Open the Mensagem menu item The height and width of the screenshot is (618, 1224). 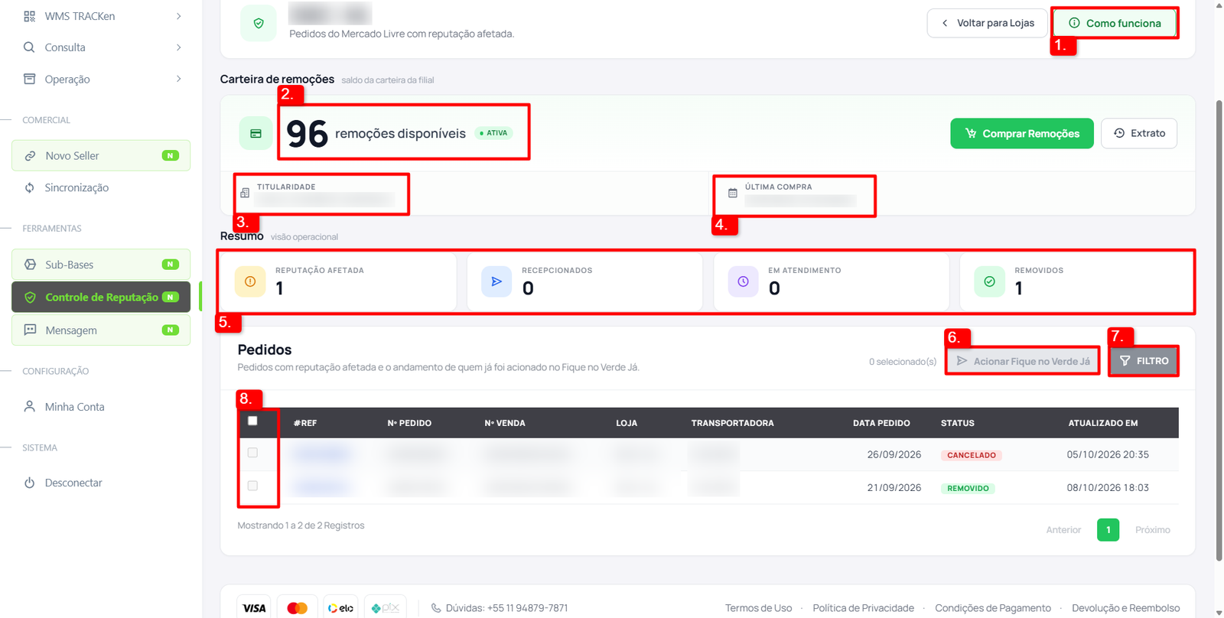point(101,330)
